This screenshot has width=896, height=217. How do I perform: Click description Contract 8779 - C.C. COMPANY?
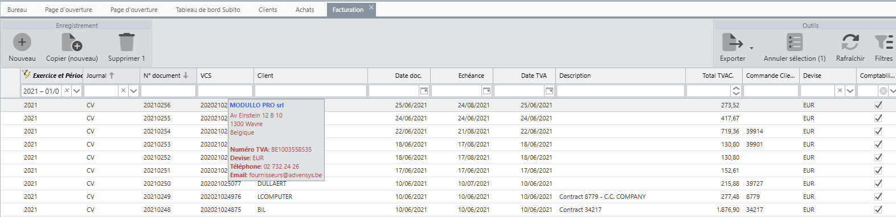pos(602,197)
